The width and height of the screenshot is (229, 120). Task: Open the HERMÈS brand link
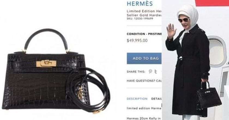click(x=140, y=4)
